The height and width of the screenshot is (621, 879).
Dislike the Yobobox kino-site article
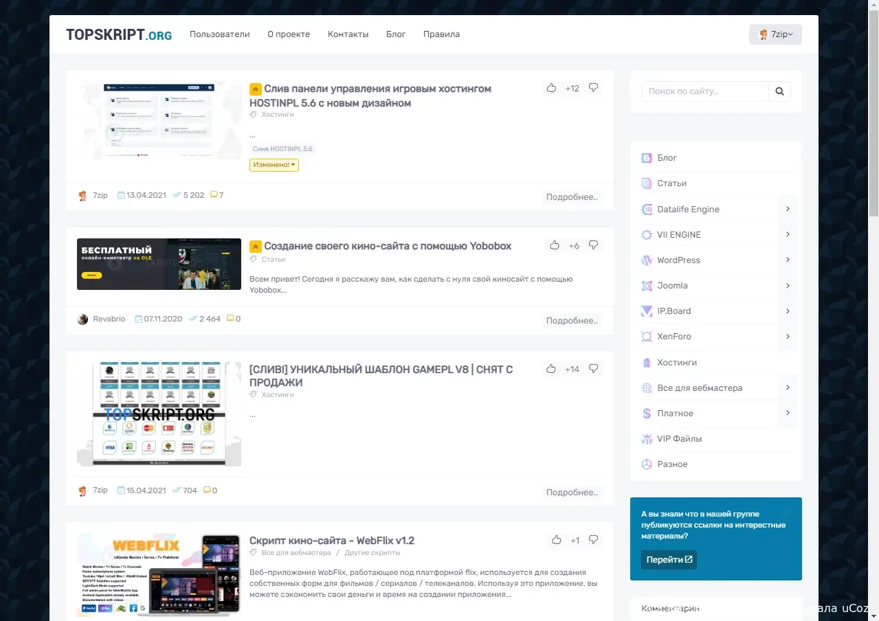594,245
